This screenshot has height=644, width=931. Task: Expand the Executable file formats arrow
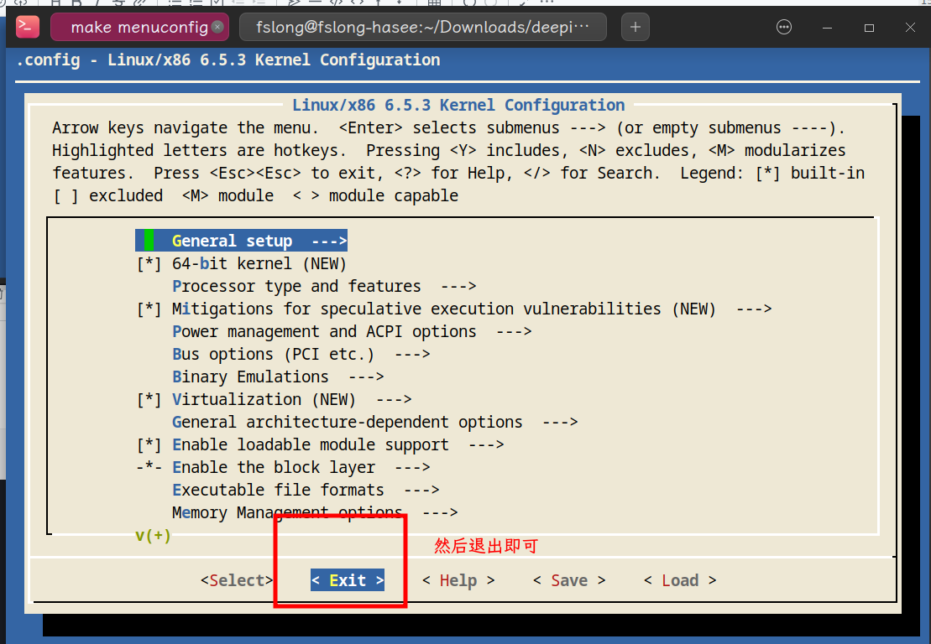(421, 490)
